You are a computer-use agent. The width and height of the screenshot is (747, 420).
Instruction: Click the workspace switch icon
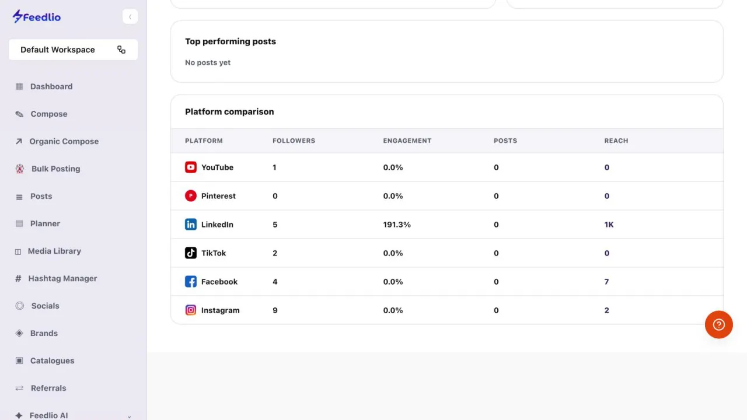121,50
